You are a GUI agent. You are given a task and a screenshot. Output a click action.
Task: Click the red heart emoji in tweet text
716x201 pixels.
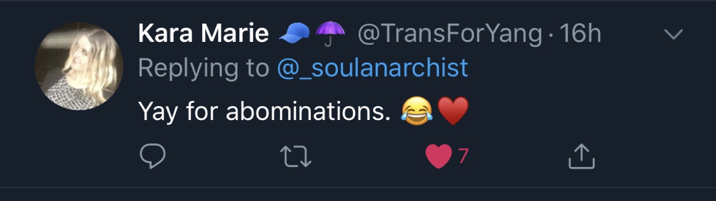pyautogui.click(x=452, y=112)
